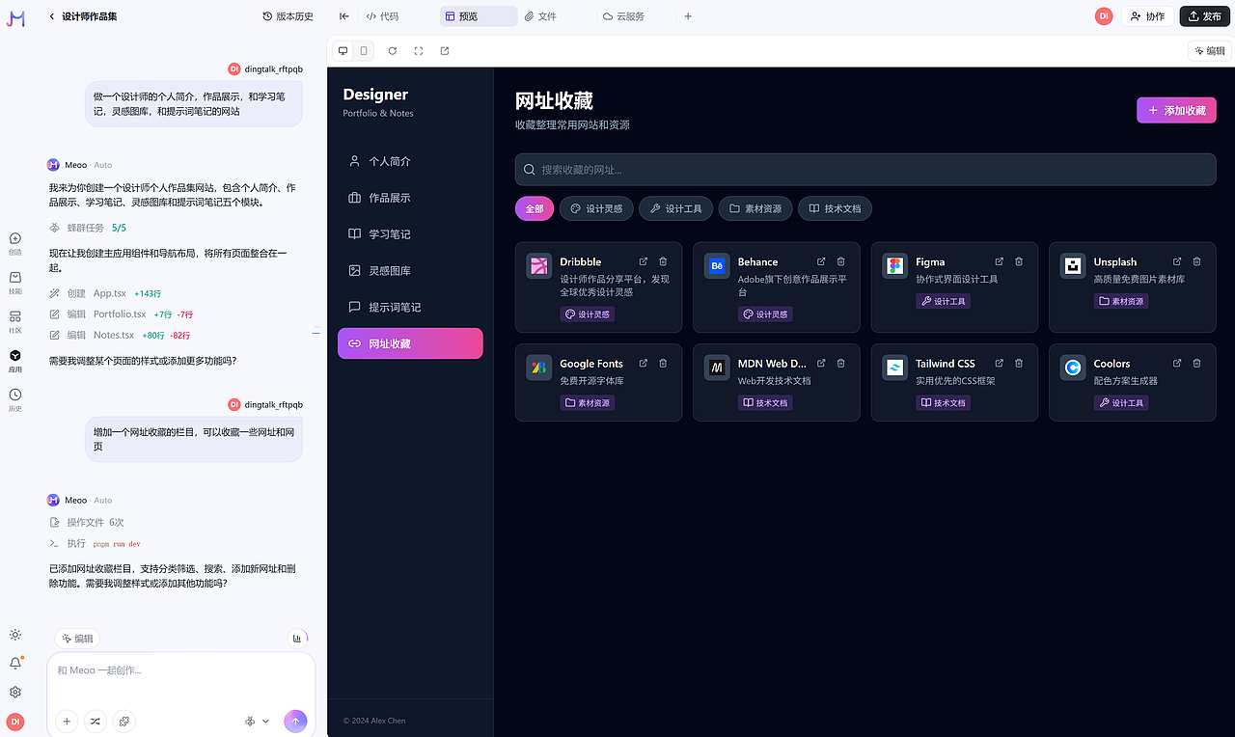Switch preview to desktop view

click(x=343, y=50)
